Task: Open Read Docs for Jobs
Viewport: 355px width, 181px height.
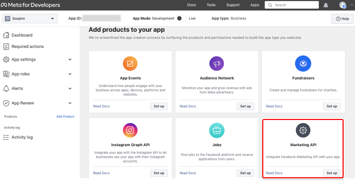Action: click(188, 173)
